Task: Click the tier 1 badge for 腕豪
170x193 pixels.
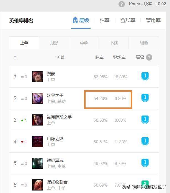Action: pos(145,76)
